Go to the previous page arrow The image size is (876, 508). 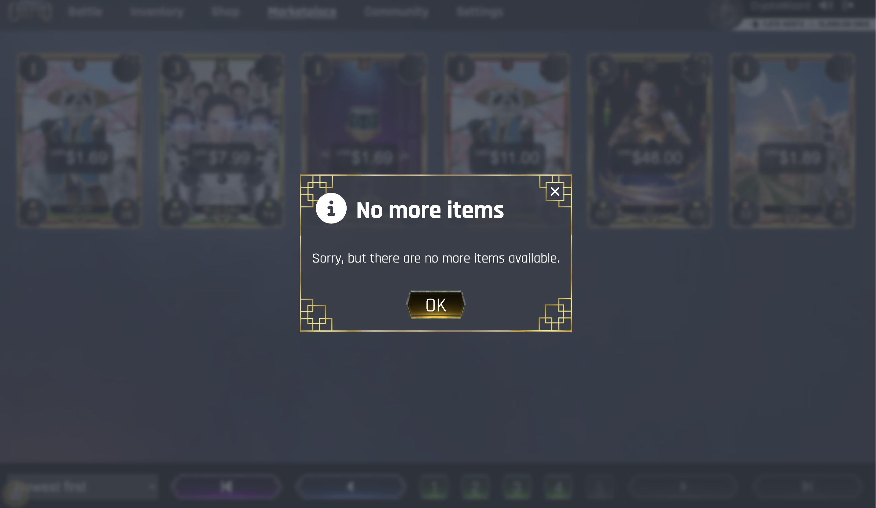[x=350, y=486]
